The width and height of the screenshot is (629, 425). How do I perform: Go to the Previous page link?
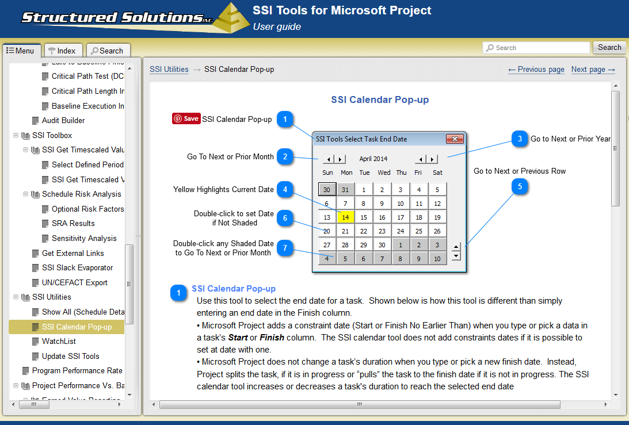[x=536, y=70]
